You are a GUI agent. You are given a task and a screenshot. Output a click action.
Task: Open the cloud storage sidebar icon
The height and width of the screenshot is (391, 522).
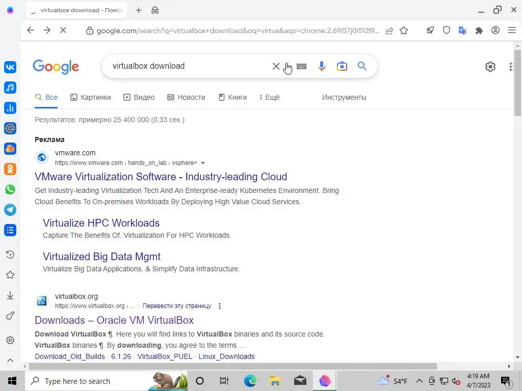[10, 149]
